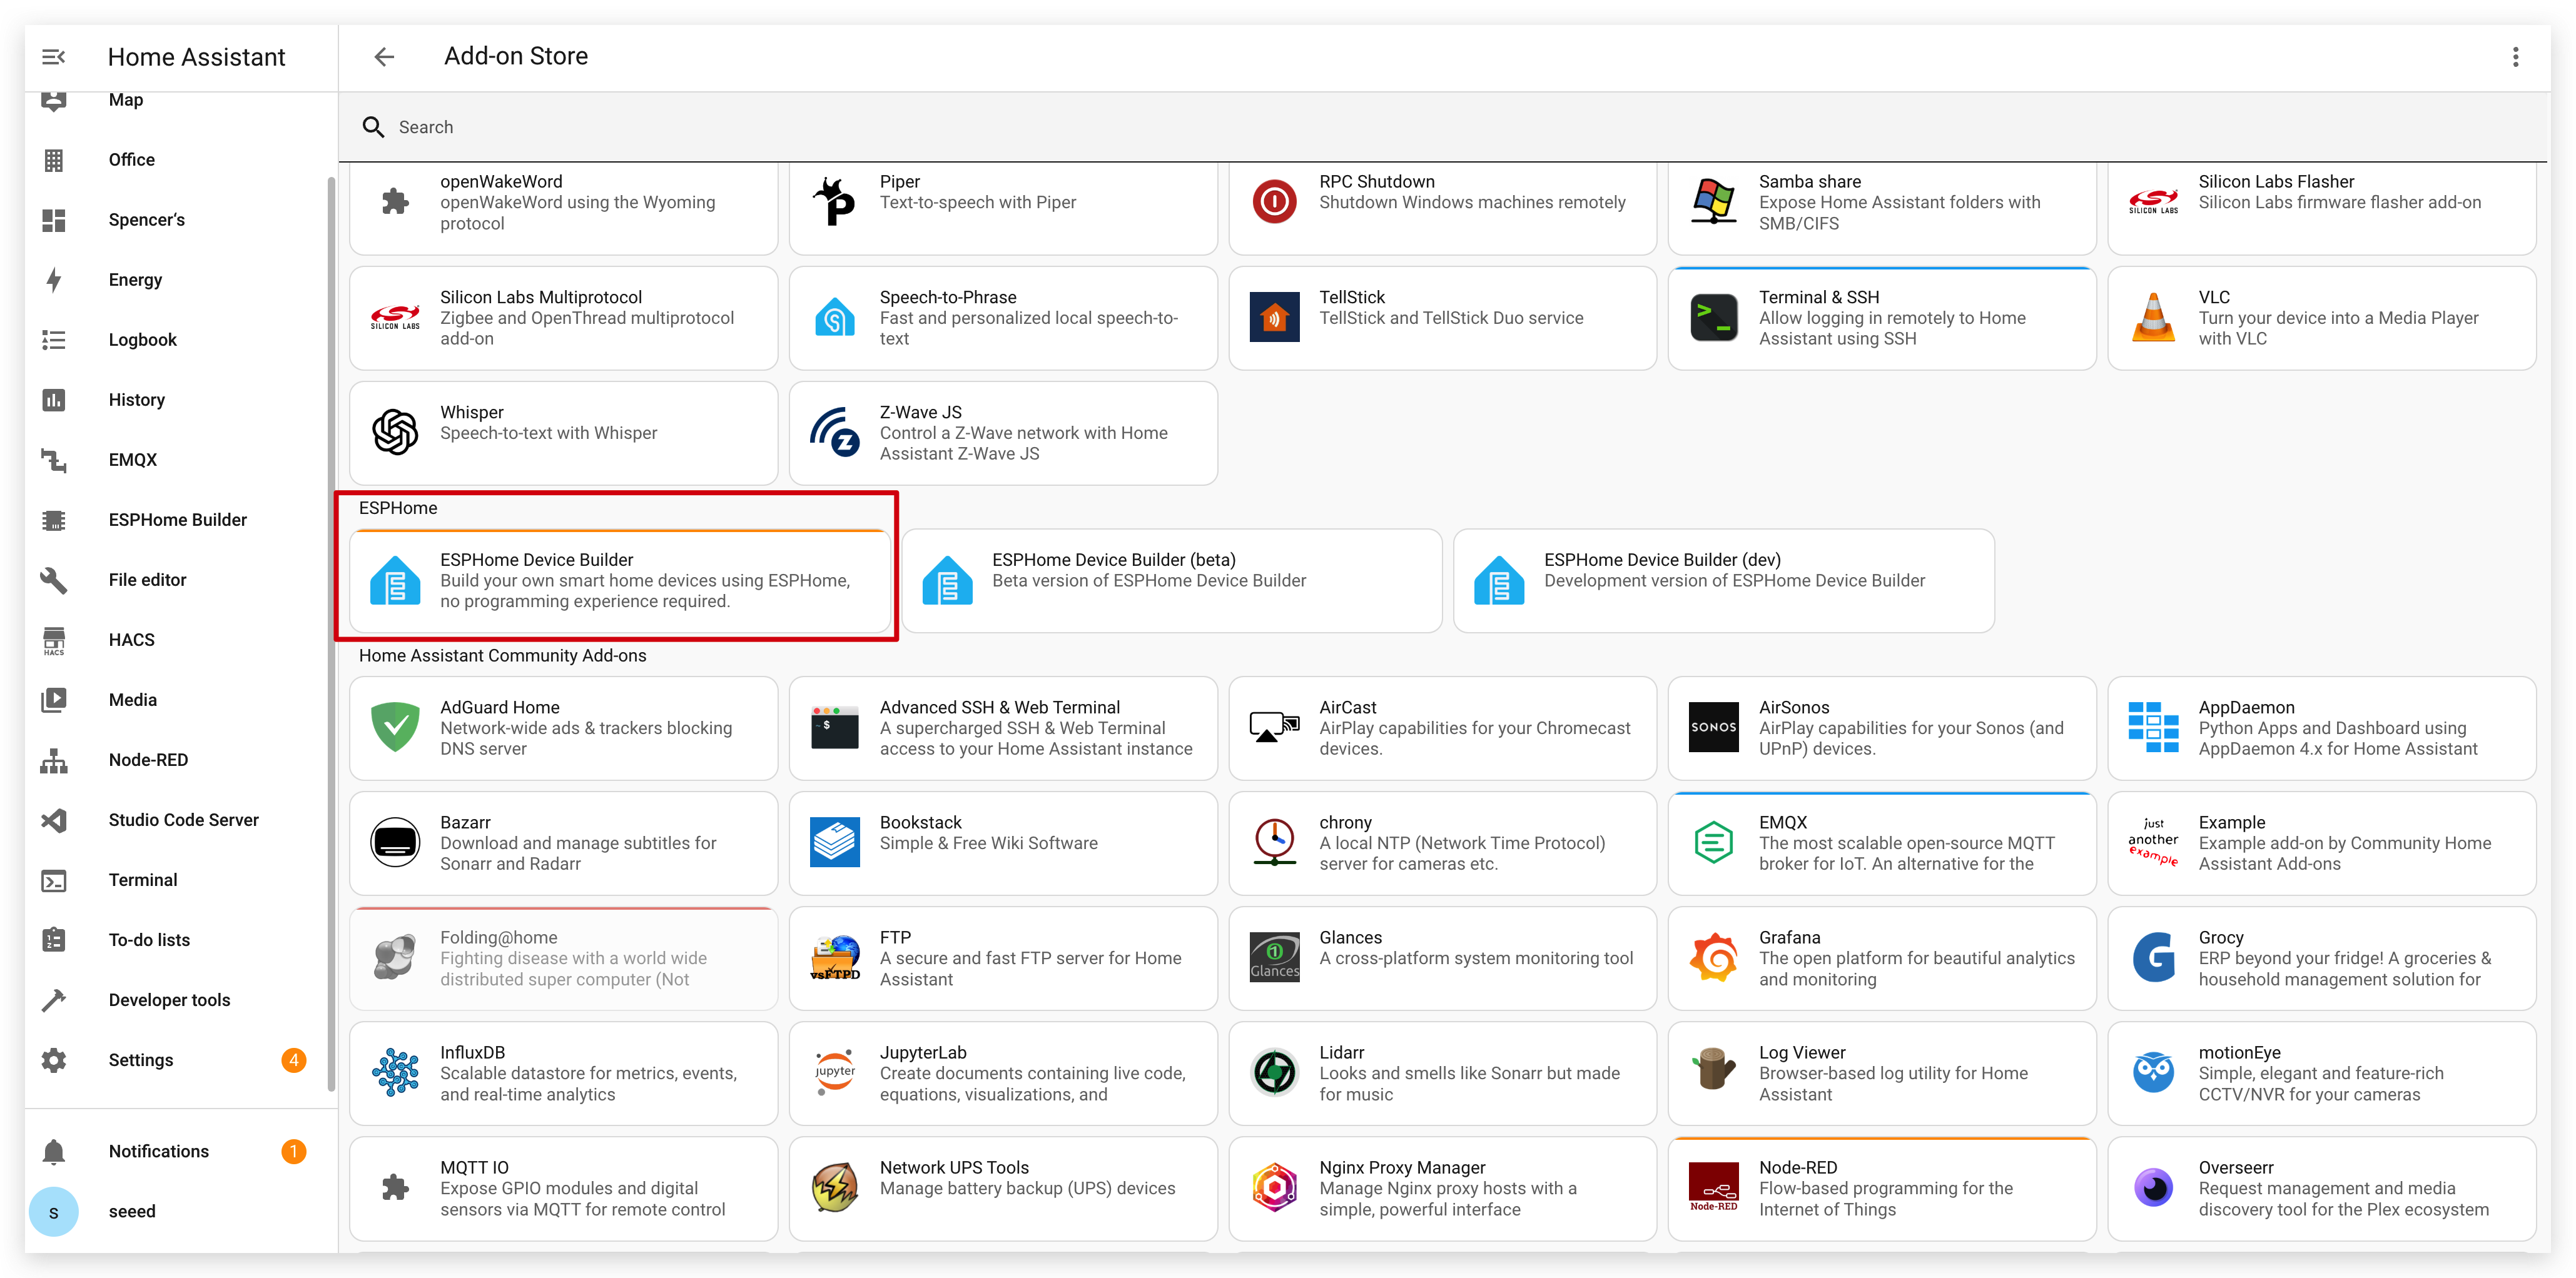Click the Network UPS Tools icon
2576x1278 pixels.
835,1188
